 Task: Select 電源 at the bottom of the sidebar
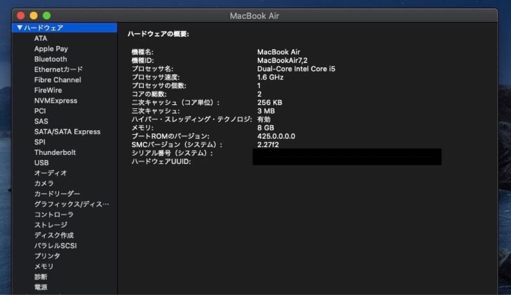pyautogui.click(x=41, y=287)
